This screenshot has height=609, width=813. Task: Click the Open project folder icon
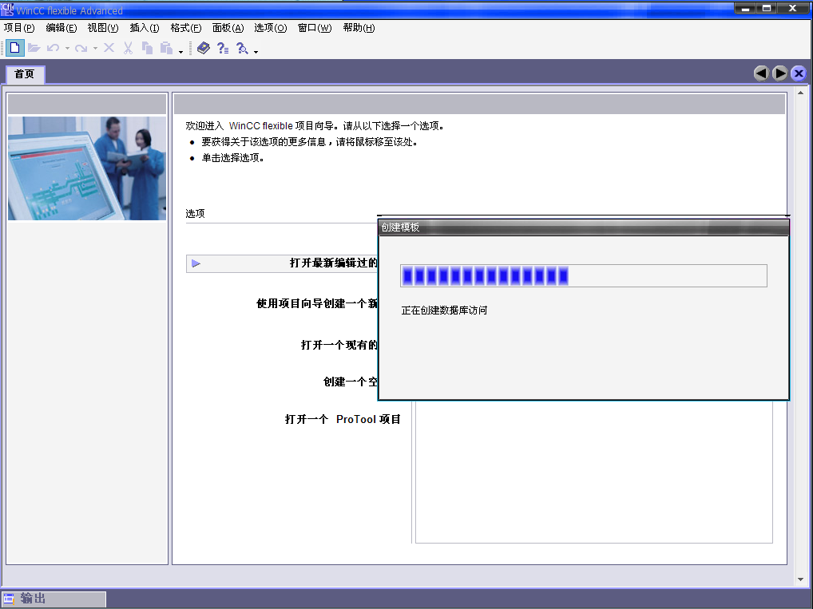pos(34,48)
